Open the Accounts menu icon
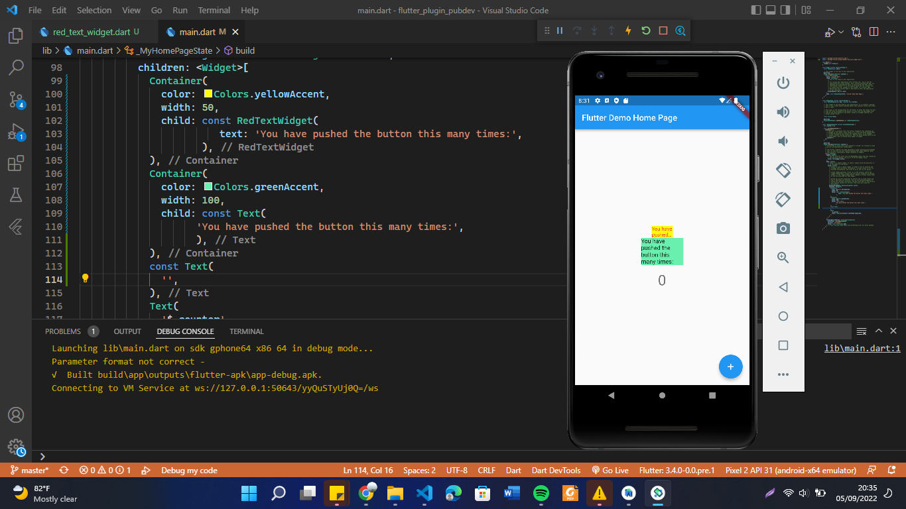This screenshot has width=906, height=509. pos(16,415)
